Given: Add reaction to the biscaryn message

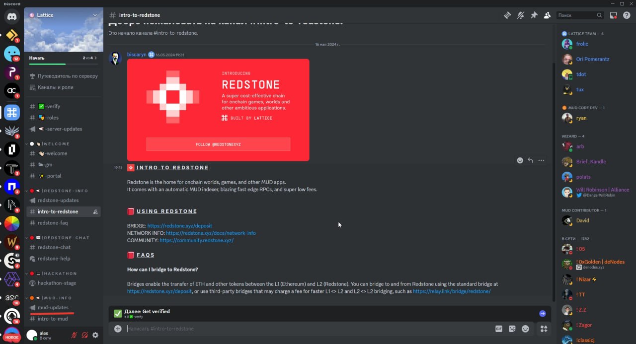Looking at the screenshot, I should coord(520,160).
